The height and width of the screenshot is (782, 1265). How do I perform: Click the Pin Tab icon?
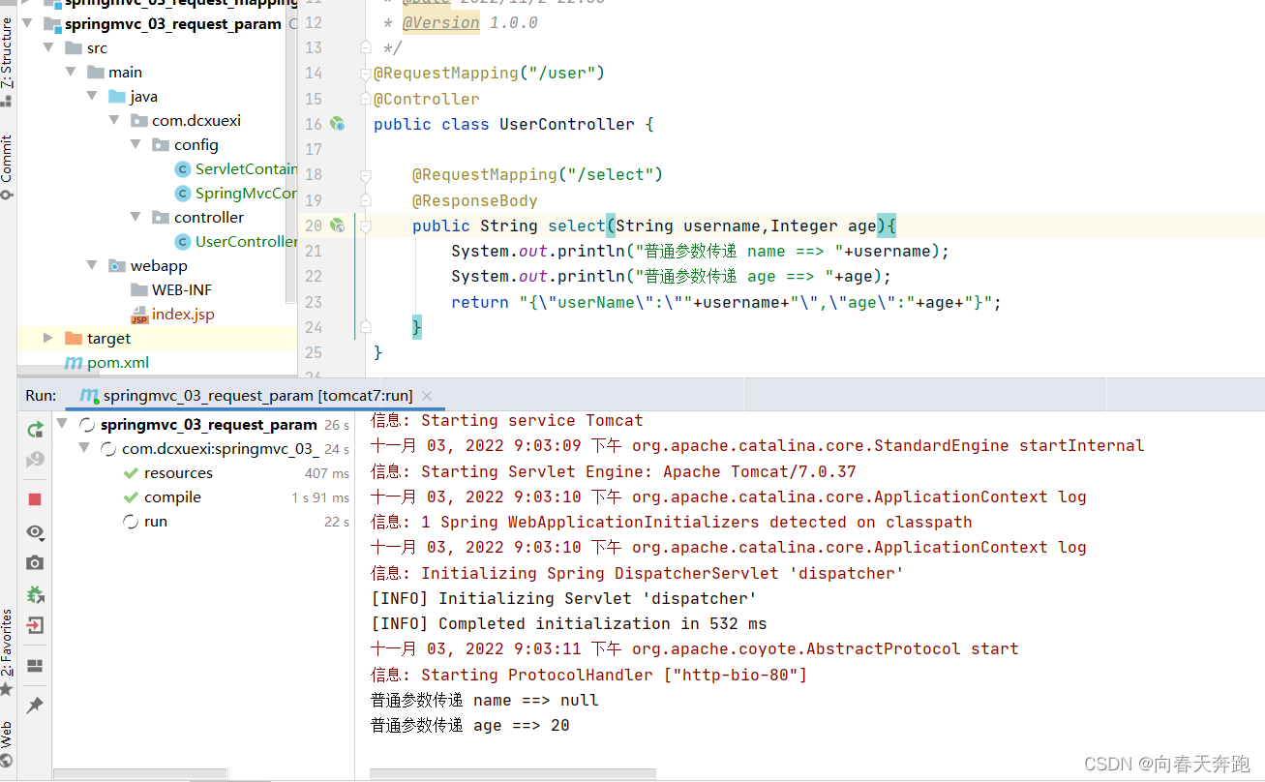35,705
